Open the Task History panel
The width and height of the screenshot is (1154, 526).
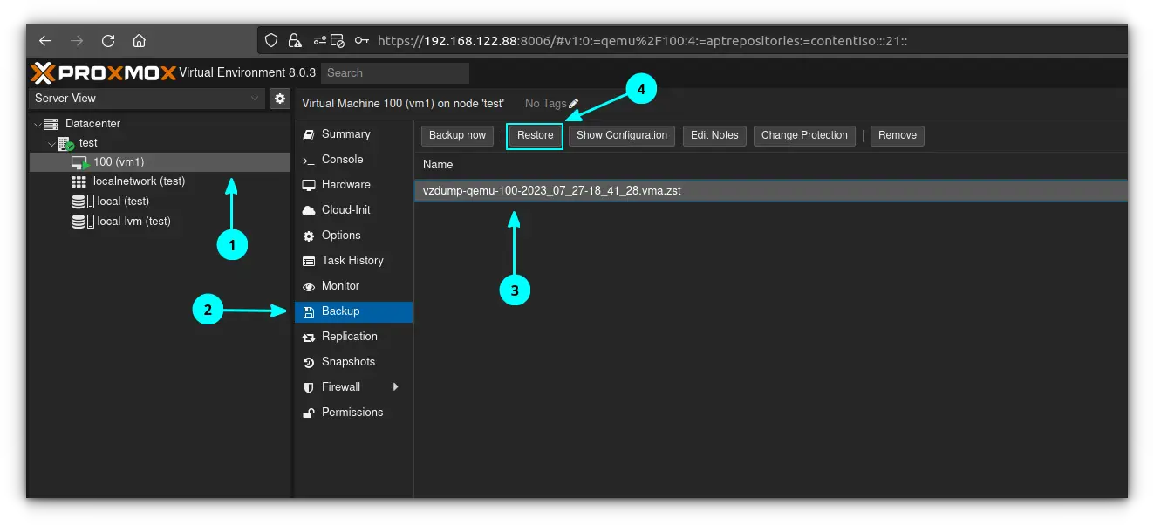tap(353, 261)
